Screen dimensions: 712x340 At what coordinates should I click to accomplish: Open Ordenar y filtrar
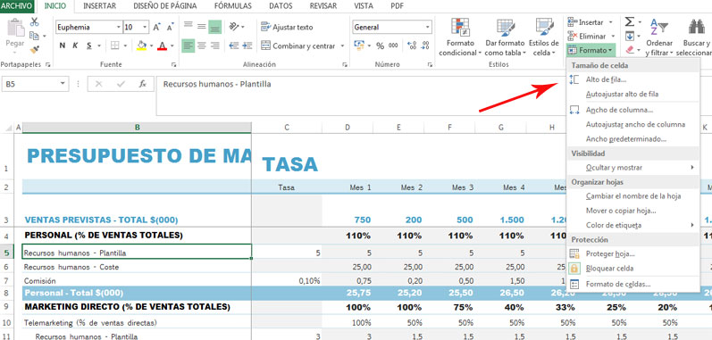point(659,37)
